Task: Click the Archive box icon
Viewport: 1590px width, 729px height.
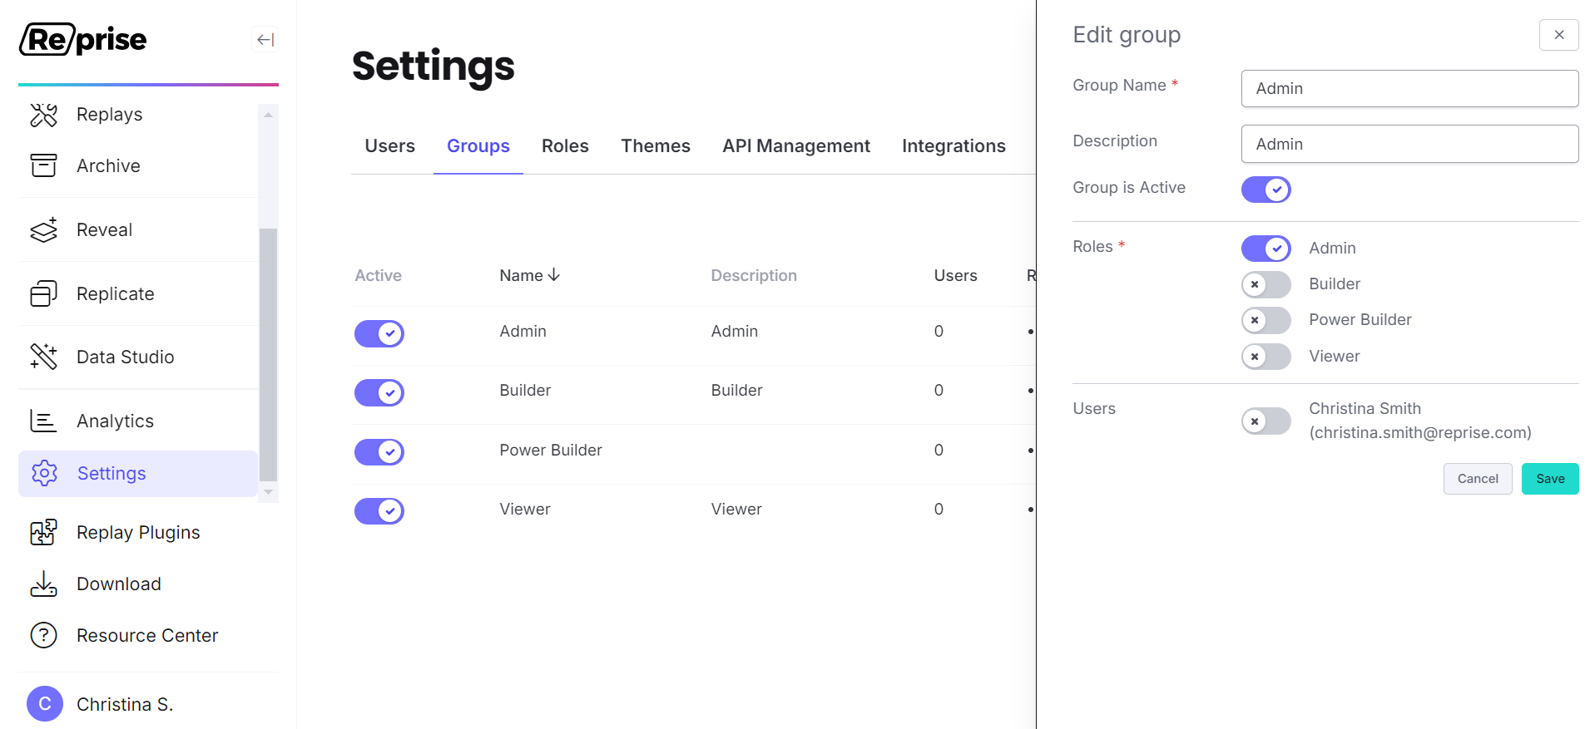Action: [x=44, y=165]
